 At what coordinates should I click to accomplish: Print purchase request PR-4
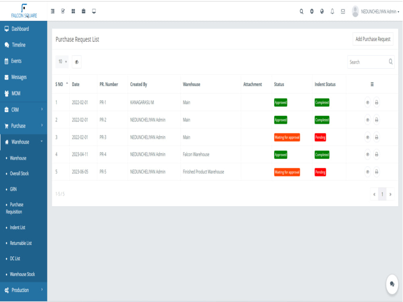tap(376, 155)
